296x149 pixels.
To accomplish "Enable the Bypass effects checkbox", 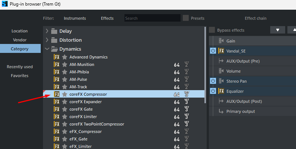I will click(x=212, y=30).
